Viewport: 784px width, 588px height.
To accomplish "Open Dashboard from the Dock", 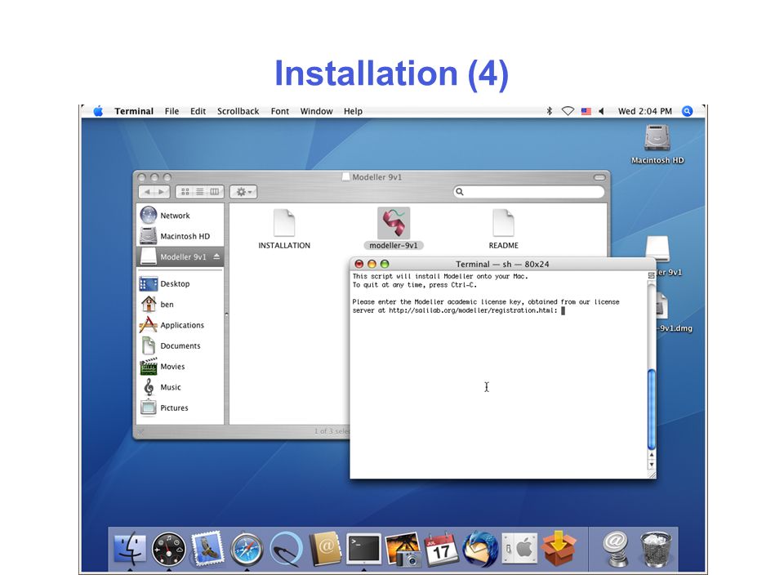I will pos(168,550).
